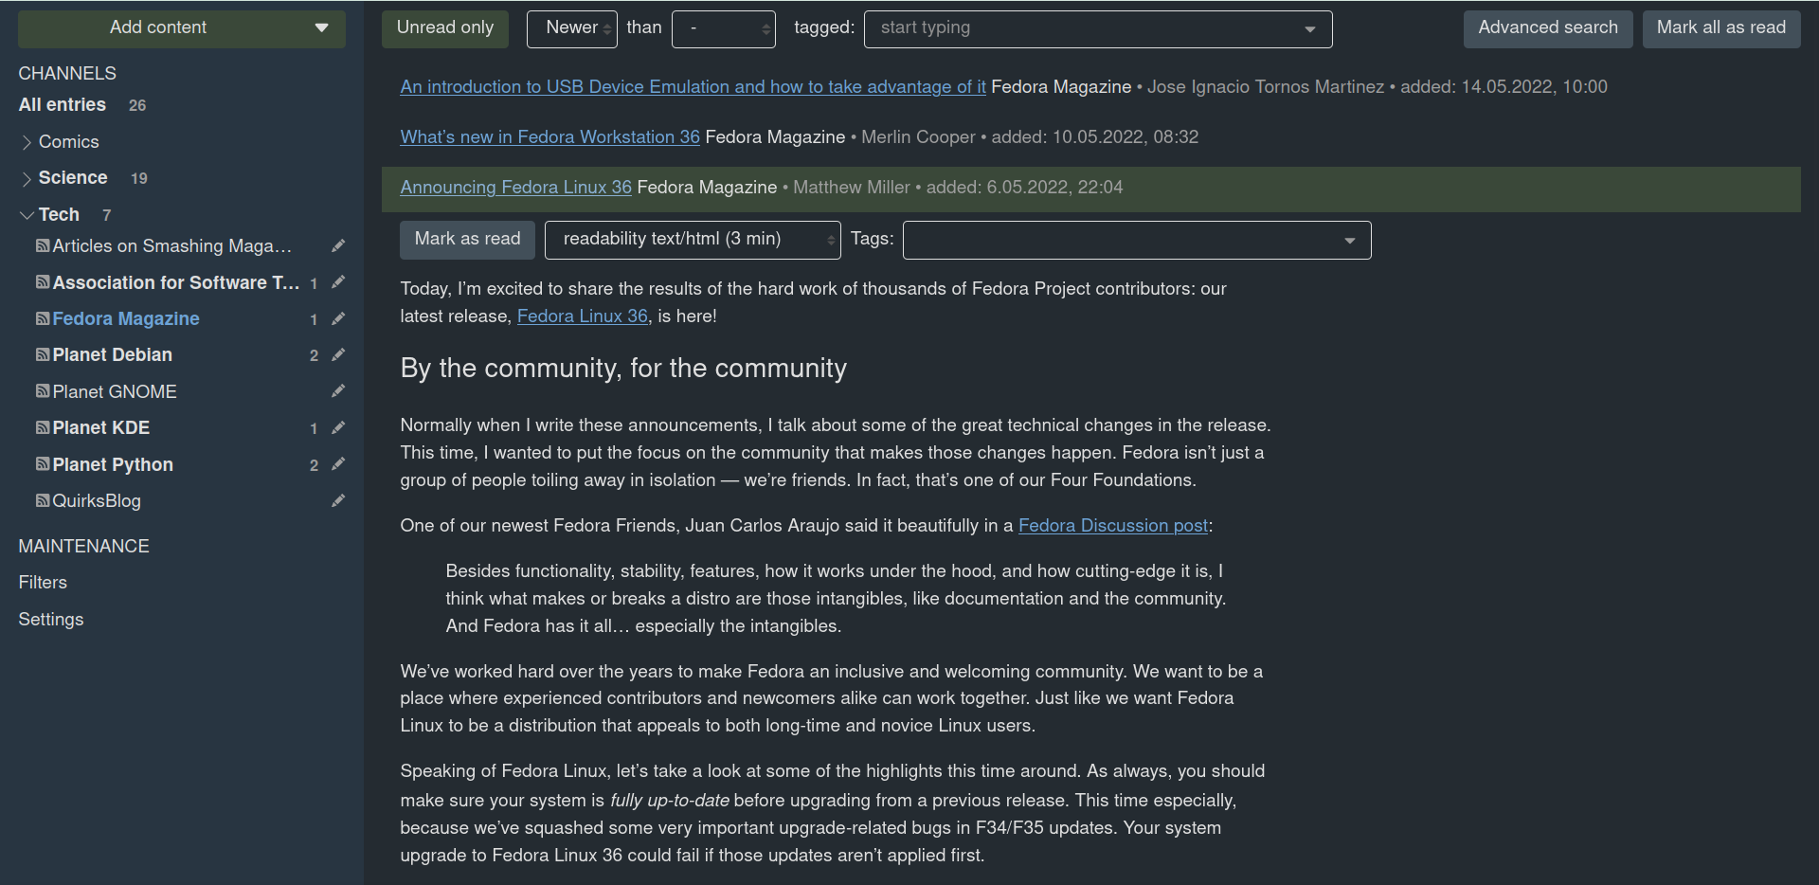Open Settings in the maintenance section
Screen dimensions: 1819x885
pos(51,620)
